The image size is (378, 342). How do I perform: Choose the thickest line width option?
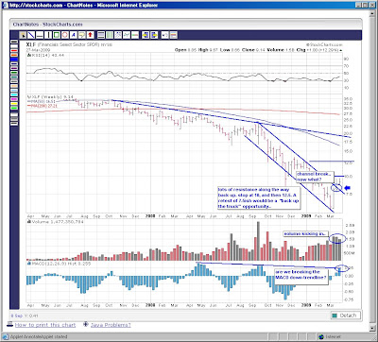[14, 124]
